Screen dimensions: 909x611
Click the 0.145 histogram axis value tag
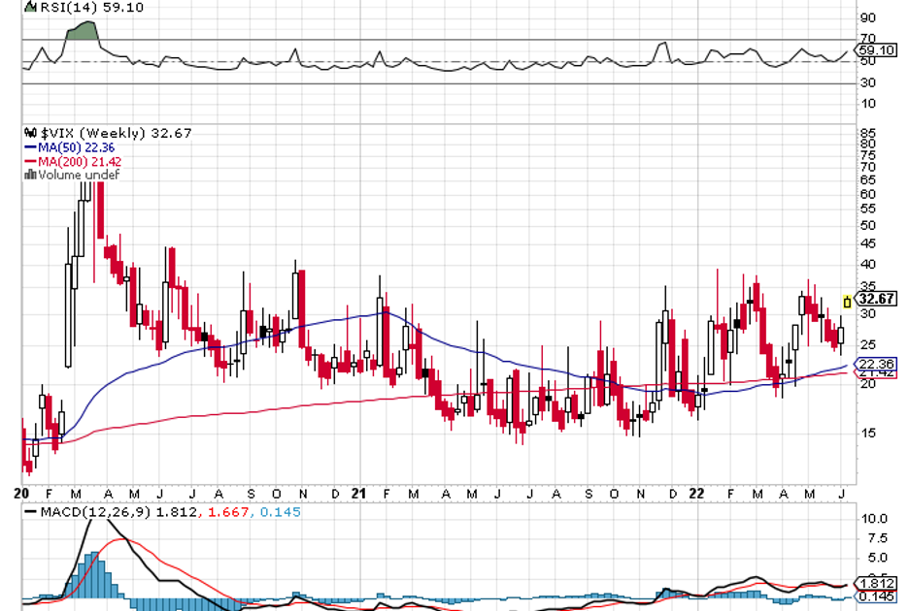pos(876,600)
